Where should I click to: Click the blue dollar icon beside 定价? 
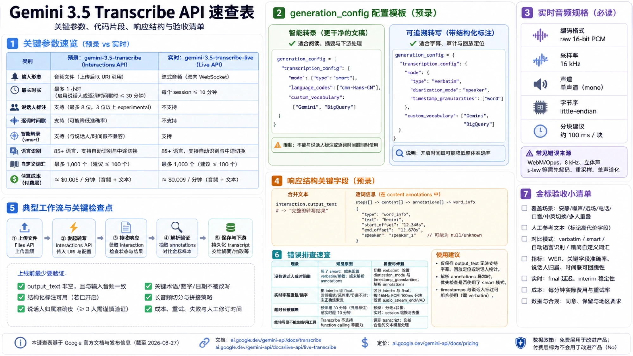point(365,343)
